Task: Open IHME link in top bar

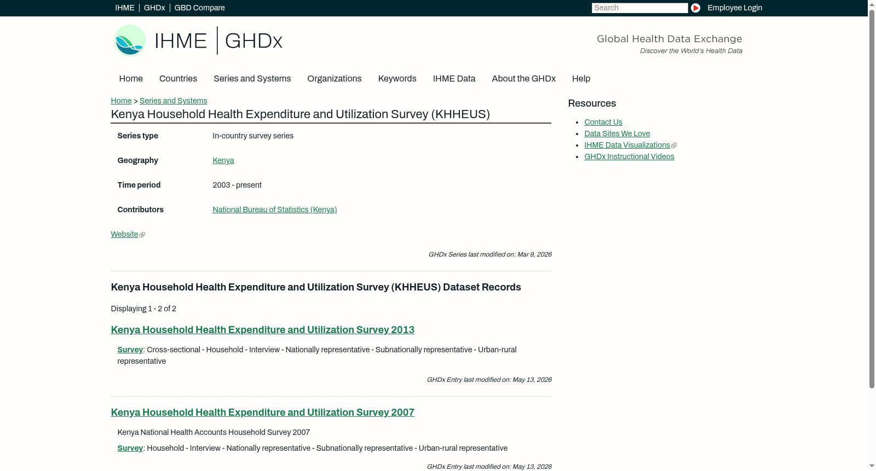Action: (125, 8)
